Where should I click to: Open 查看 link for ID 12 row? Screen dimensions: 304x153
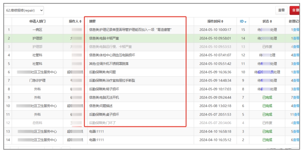pos(296,55)
